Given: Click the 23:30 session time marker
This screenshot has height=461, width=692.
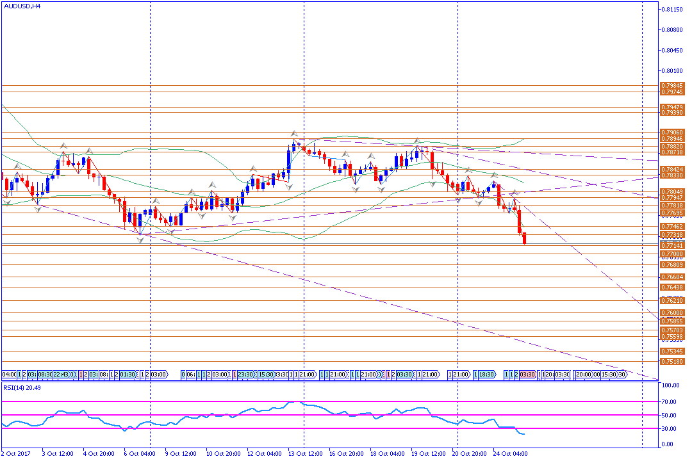Looking at the screenshot, I should (245, 375).
